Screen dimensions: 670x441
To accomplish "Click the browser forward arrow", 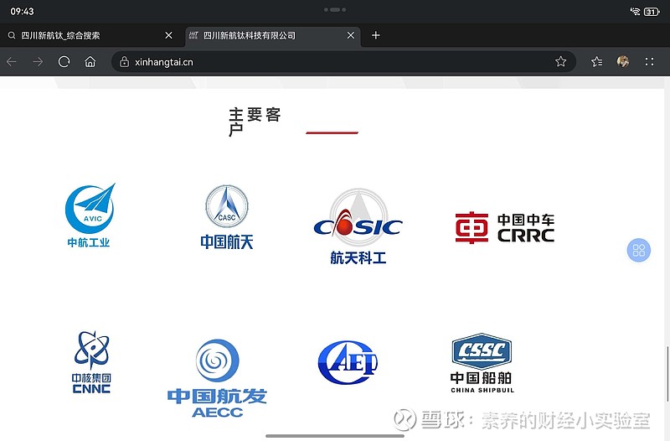I will (x=38, y=61).
